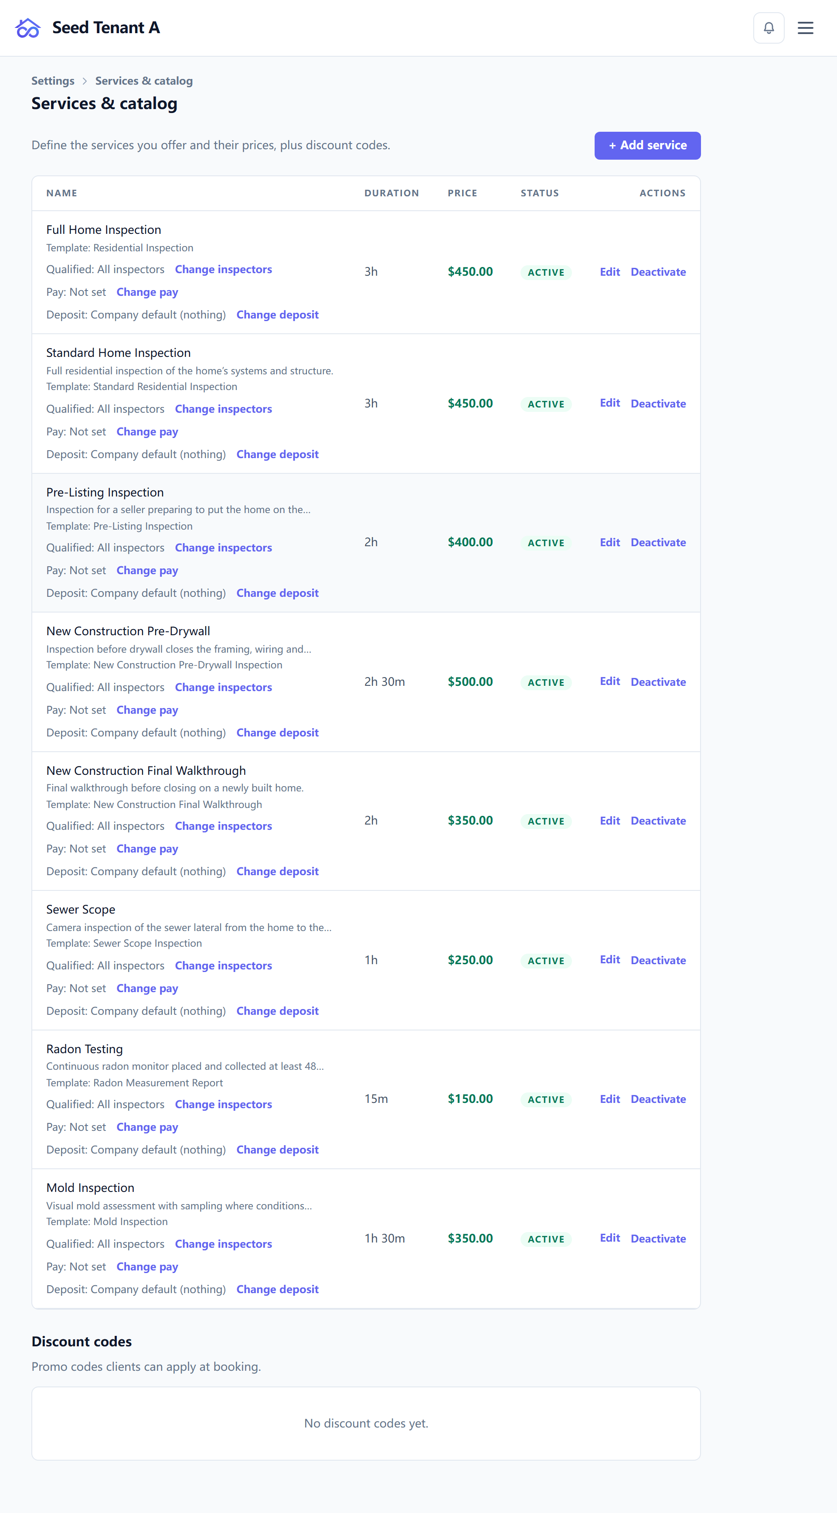Change deposit for Sewer Scope
This screenshot has width=837, height=1513.
[x=278, y=1011]
